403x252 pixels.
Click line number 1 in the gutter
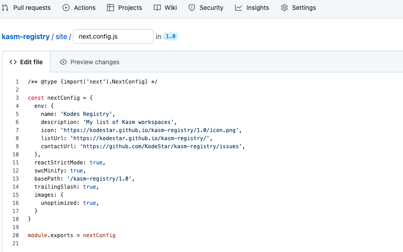[x=17, y=82]
